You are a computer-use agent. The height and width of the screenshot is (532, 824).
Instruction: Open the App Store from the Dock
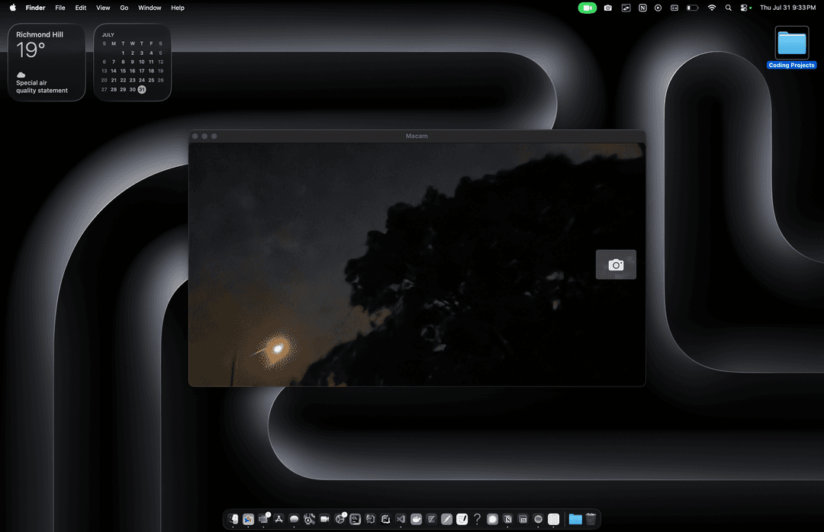coord(279,519)
